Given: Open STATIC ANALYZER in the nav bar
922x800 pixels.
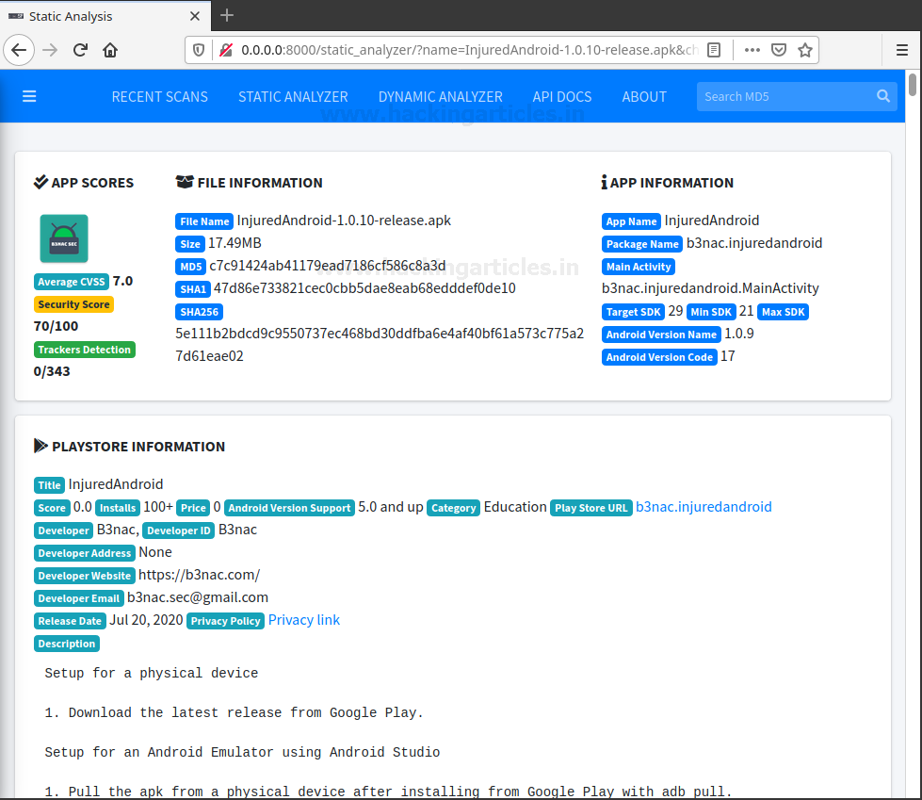Looking at the screenshot, I should point(293,96).
